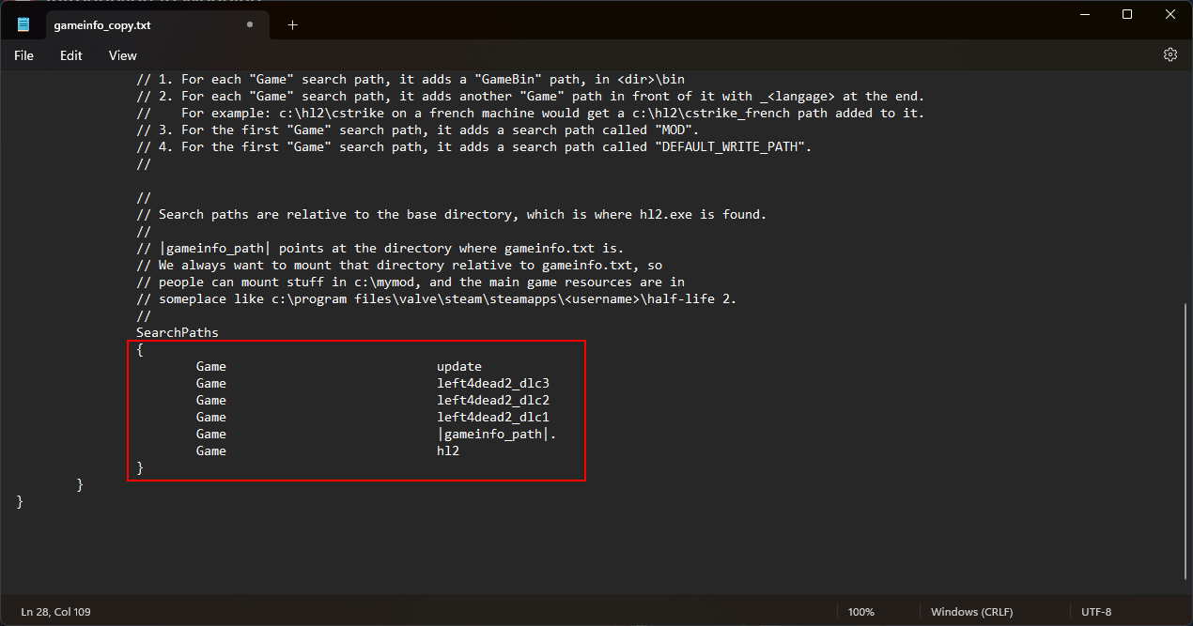Image resolution: width=1193 pixels, height=626 pixels.
Task: Minimize the Notepad window
Action: click(x=1083, y=14)
